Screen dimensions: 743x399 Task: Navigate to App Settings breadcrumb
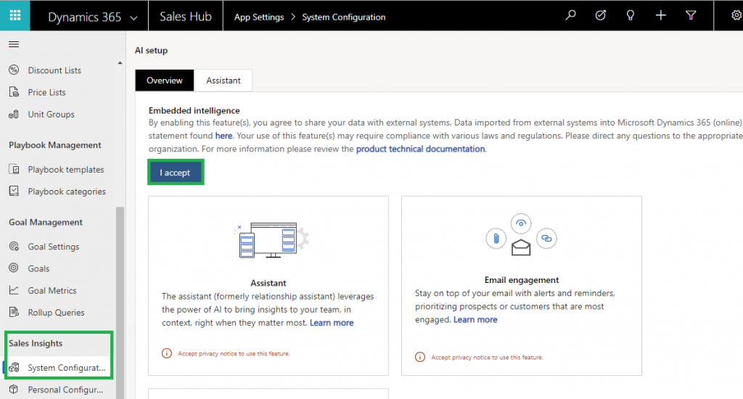tap(259, 17)
